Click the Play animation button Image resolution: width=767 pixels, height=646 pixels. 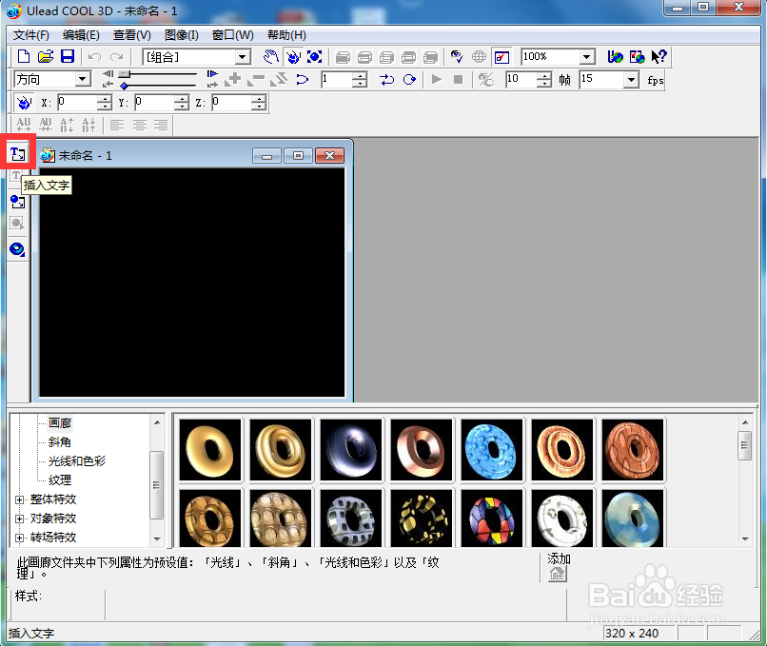437,79
